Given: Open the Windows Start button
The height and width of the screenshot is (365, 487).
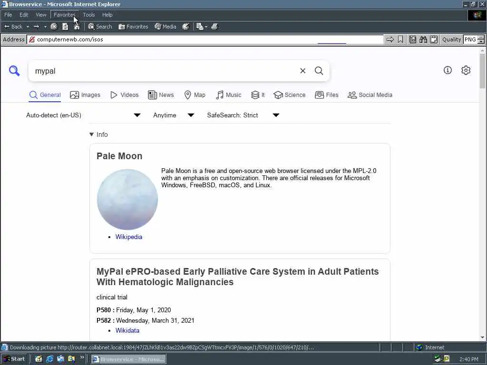Looking at the screenshot, I should [14, 359].
